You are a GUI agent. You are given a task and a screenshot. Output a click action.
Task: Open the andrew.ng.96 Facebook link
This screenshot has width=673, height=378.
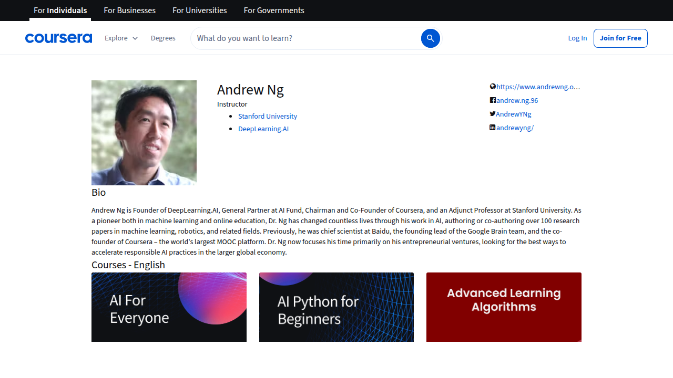pos(517,100)
